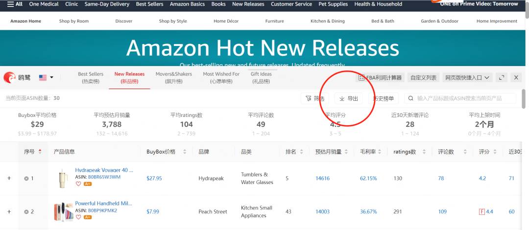
Task: Open Hydrapeak Voyager 40 product link
Action: [x=104, y=170]
